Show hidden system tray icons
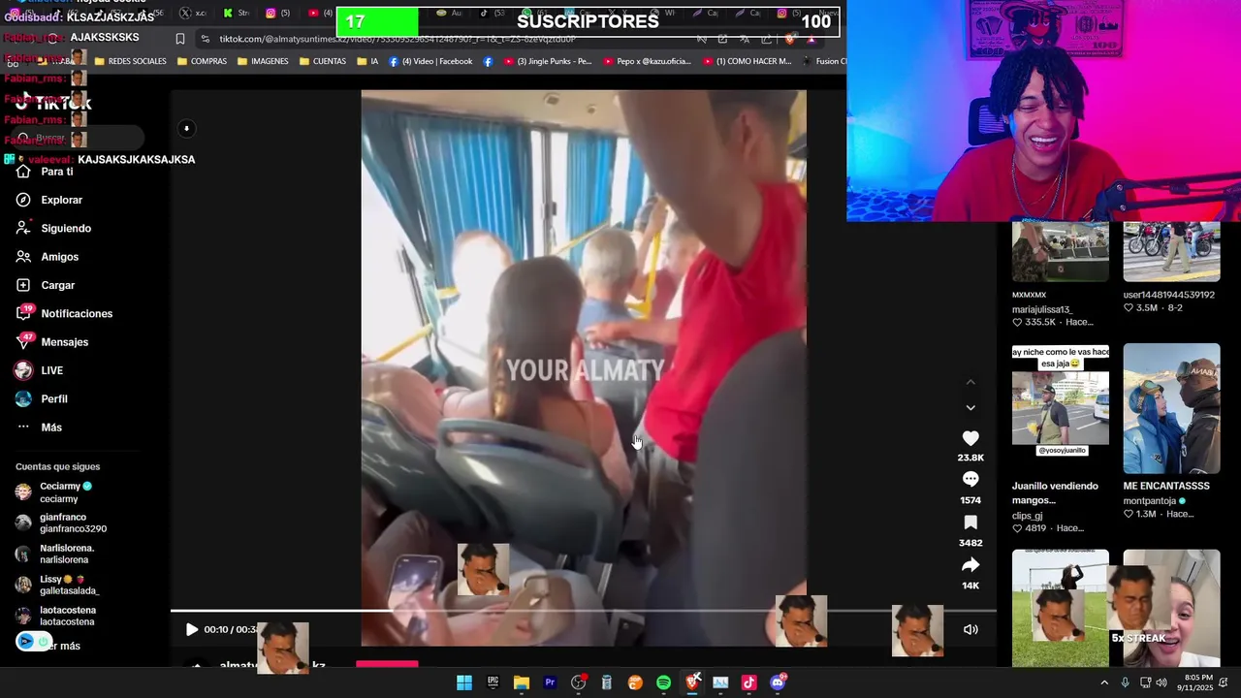Viewport: 1241px width, 698px height. coord(1104,682)
